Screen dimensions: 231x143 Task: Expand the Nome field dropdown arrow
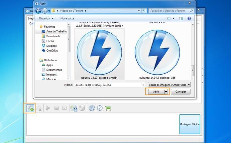pyautogui.click(x=143, y=85)
